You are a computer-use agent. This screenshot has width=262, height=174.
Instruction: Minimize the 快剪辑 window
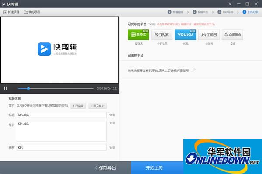coord(238,4)
